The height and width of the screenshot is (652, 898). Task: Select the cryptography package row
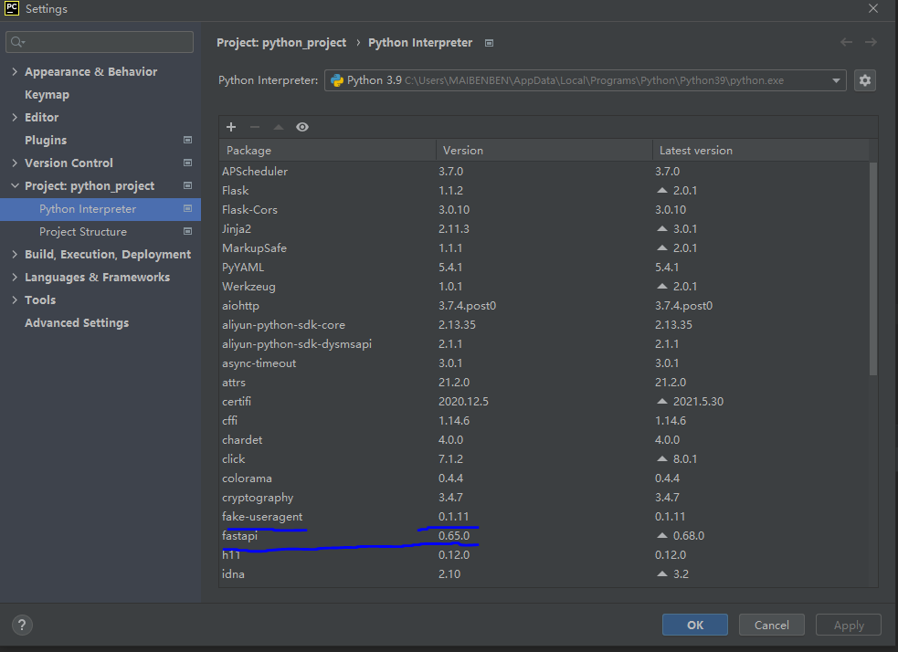tap(544, 497)
